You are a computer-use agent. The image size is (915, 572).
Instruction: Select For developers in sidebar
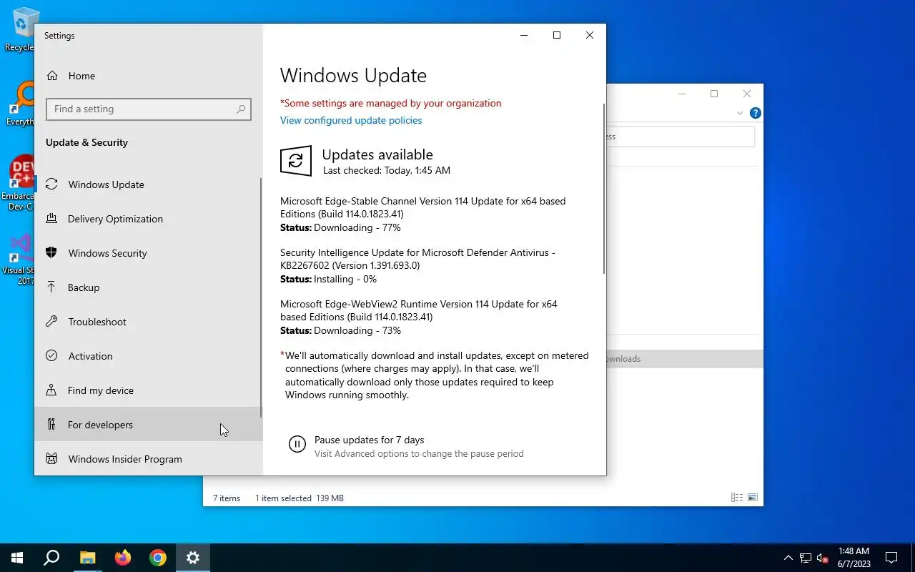148,425
